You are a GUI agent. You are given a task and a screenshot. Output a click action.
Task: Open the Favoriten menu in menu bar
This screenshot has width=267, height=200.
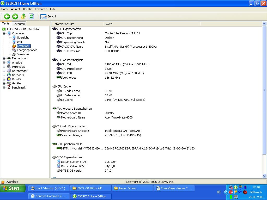pos(41,9)
